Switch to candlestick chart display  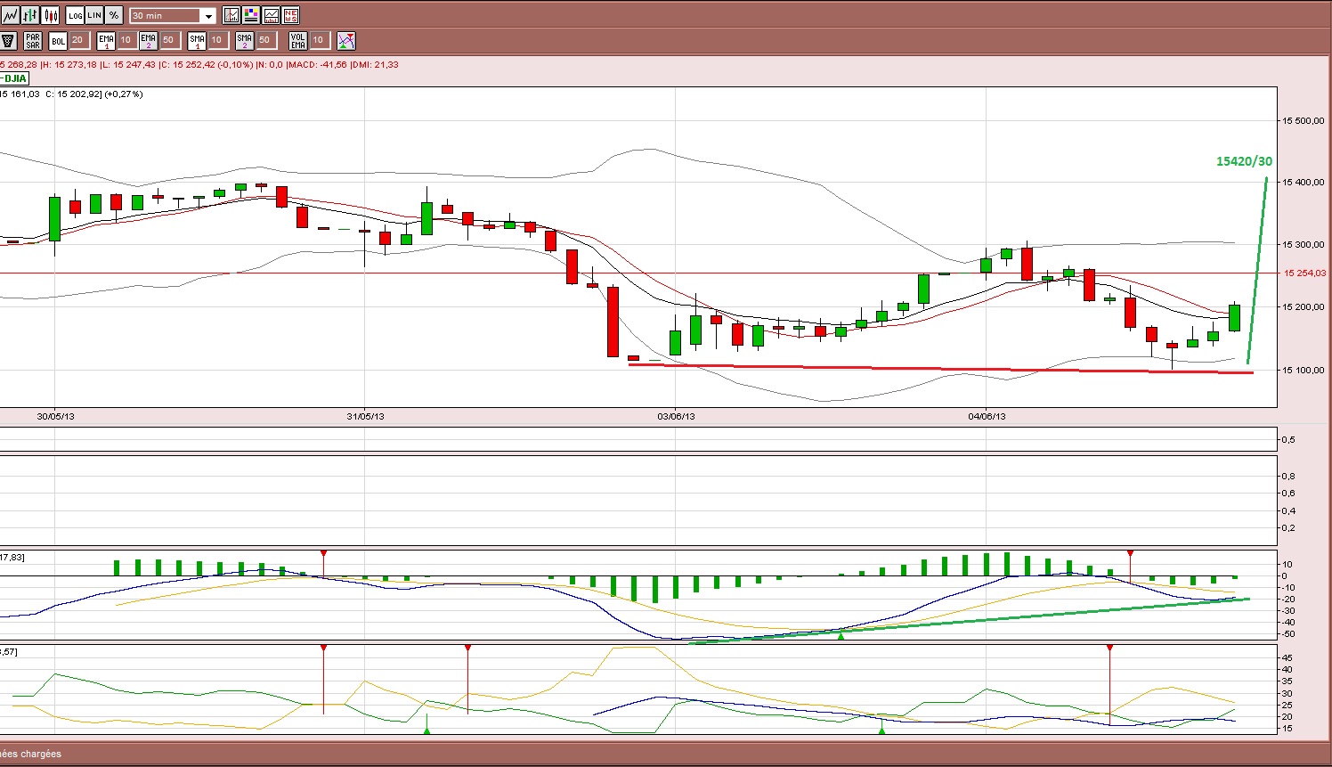click(x=50, y=15)
